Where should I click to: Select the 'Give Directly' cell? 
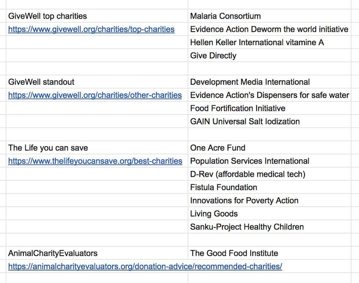[x=270, y=56]
